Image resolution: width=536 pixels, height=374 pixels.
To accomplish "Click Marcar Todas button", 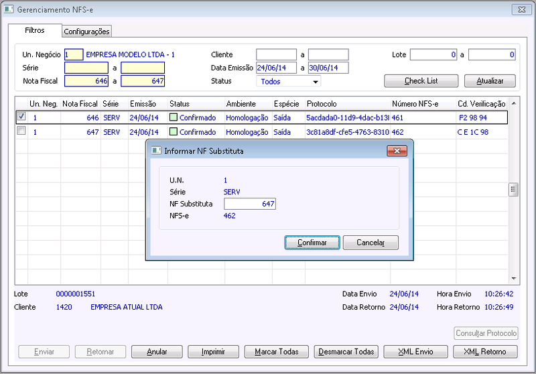I will 276,351.
